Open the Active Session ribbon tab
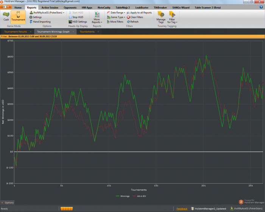 (x=50, y=7)
